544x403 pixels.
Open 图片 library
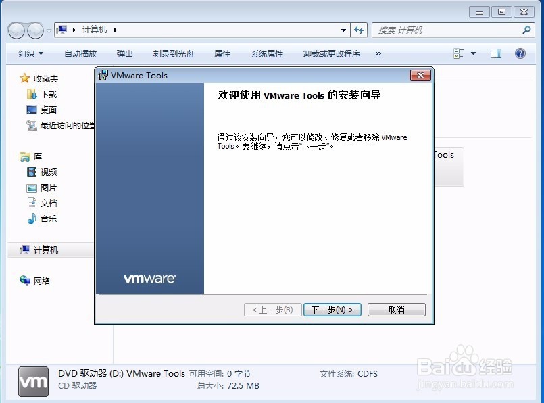(49, 188)
